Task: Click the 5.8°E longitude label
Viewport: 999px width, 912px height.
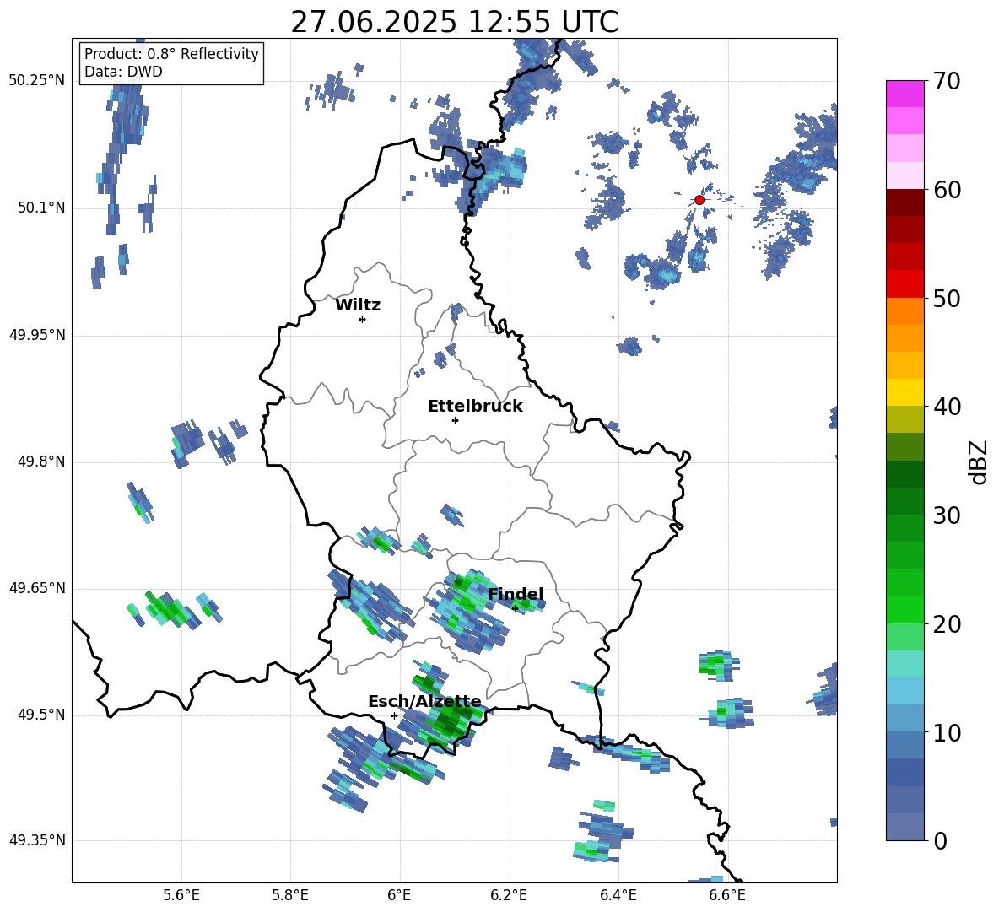Action: click(x=290, y=896)
